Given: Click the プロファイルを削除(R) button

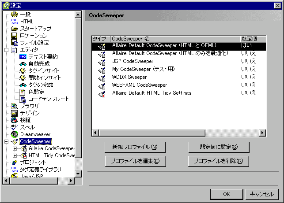Looking at the screenshot, I should (219, 161).
